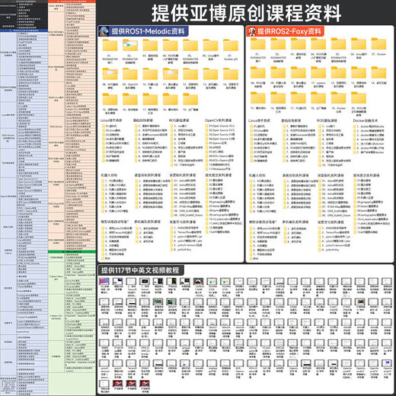Click Linux操作系统 heading in ROS2-Foxy panel

click(x=259, y=120)
